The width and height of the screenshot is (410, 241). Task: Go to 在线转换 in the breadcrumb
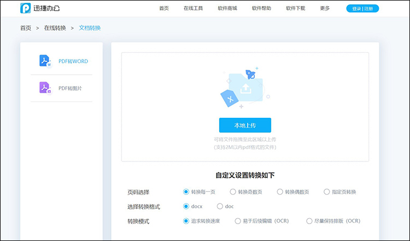pos(55,28)
